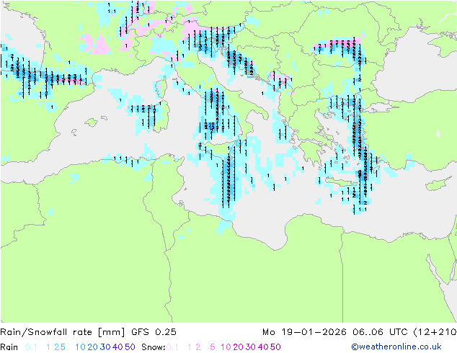Select the 'Rain/Snowfall rate [mm]' title text

tap(63, 332)
